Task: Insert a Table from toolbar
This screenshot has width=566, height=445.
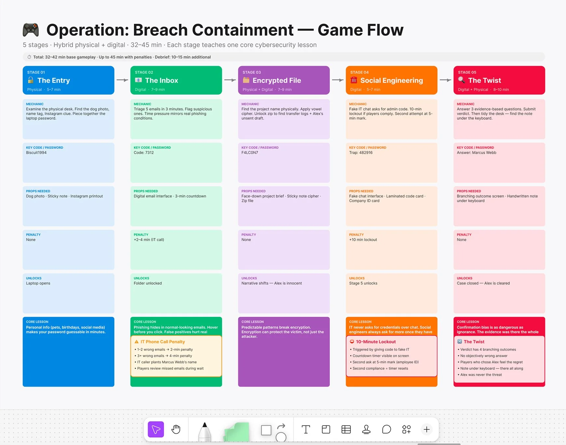Action: pyautogui.click(x=346, y=429)
